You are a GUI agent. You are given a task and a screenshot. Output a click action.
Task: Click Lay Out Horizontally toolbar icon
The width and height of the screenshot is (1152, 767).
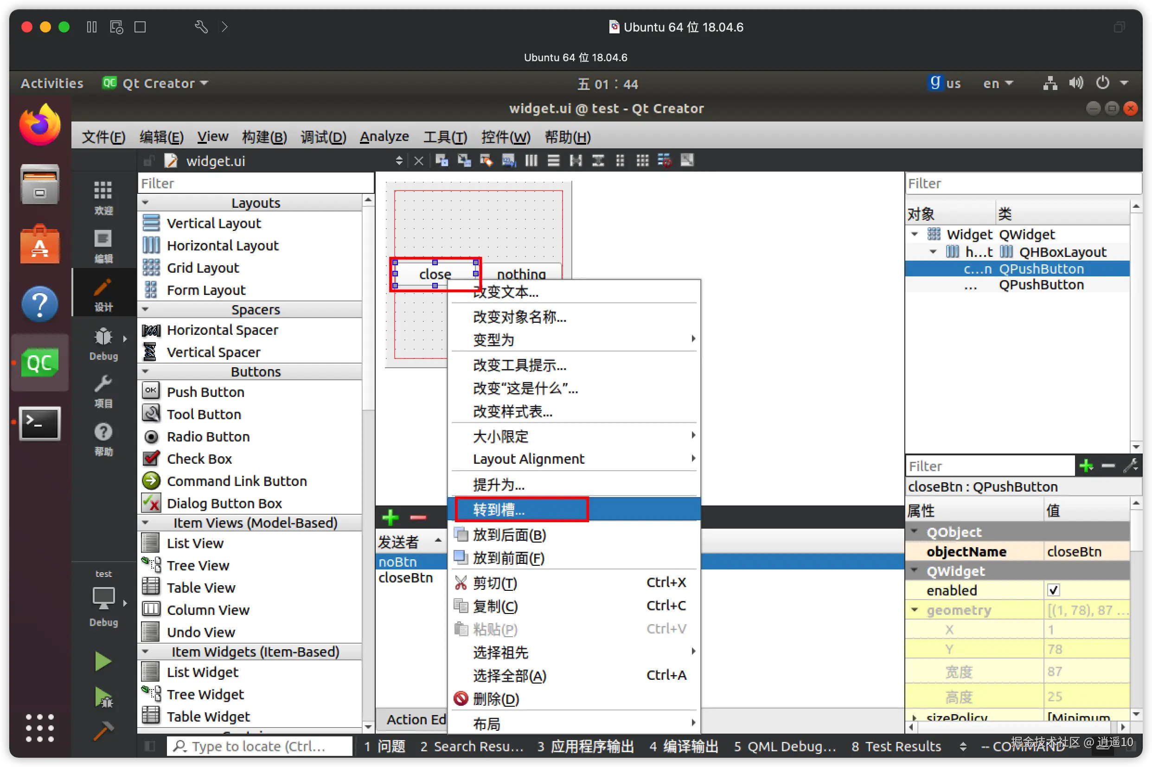[531, 160]
